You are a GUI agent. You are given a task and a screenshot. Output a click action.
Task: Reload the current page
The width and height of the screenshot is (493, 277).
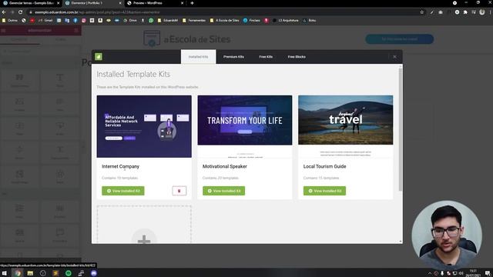pyautogui.click(x=21, y=12)
